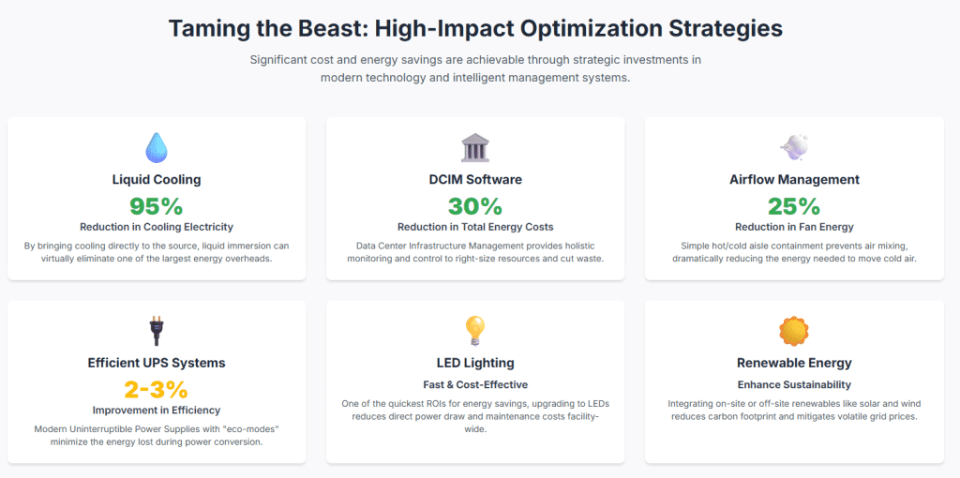Viewport: 960px width, 478px height.
Task: Click the green 30% statistic
Action: (x=475, y=205)
